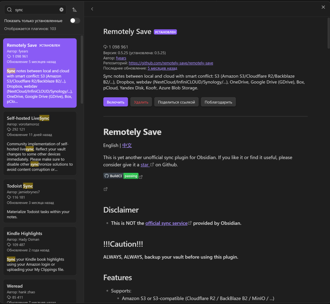This screenshot has height=304, width=330.
Task: Toggle show only installed plugins switch
Action: [75, 21]
